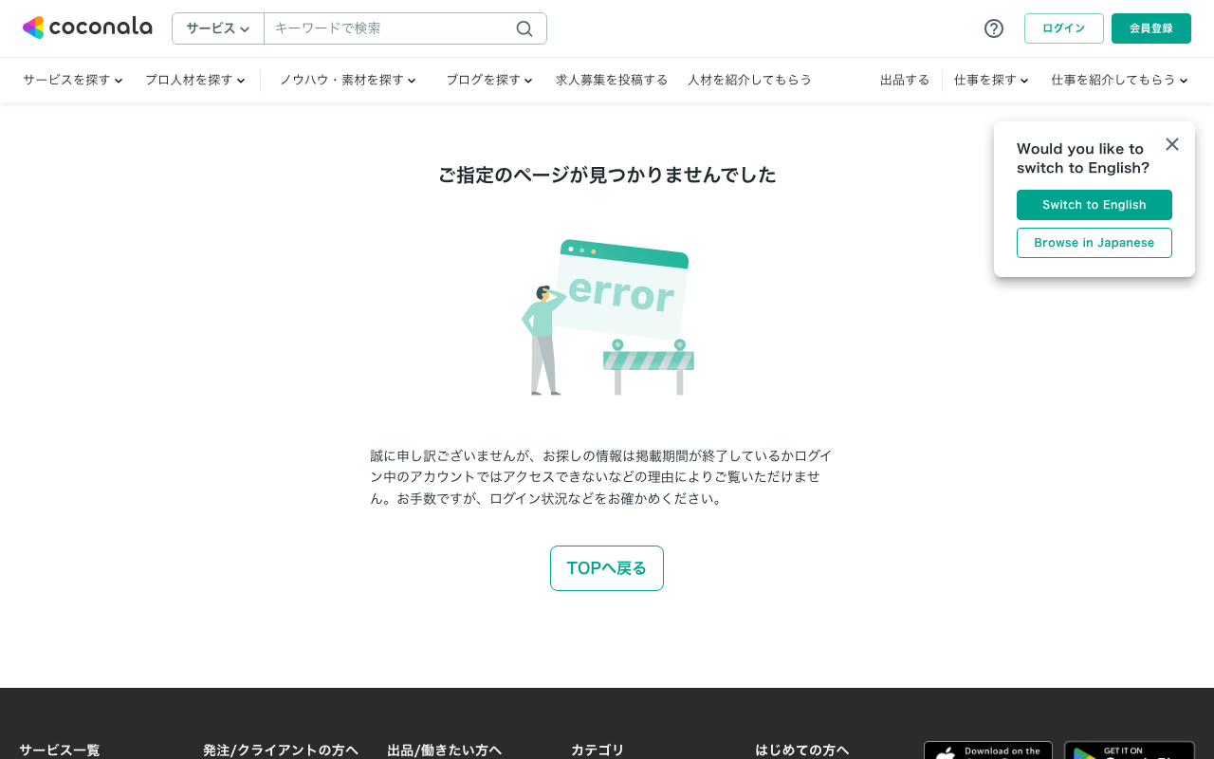The image size is (1214, 759).
Task: Open 求人募集を投稿する link
Action: 612,80
